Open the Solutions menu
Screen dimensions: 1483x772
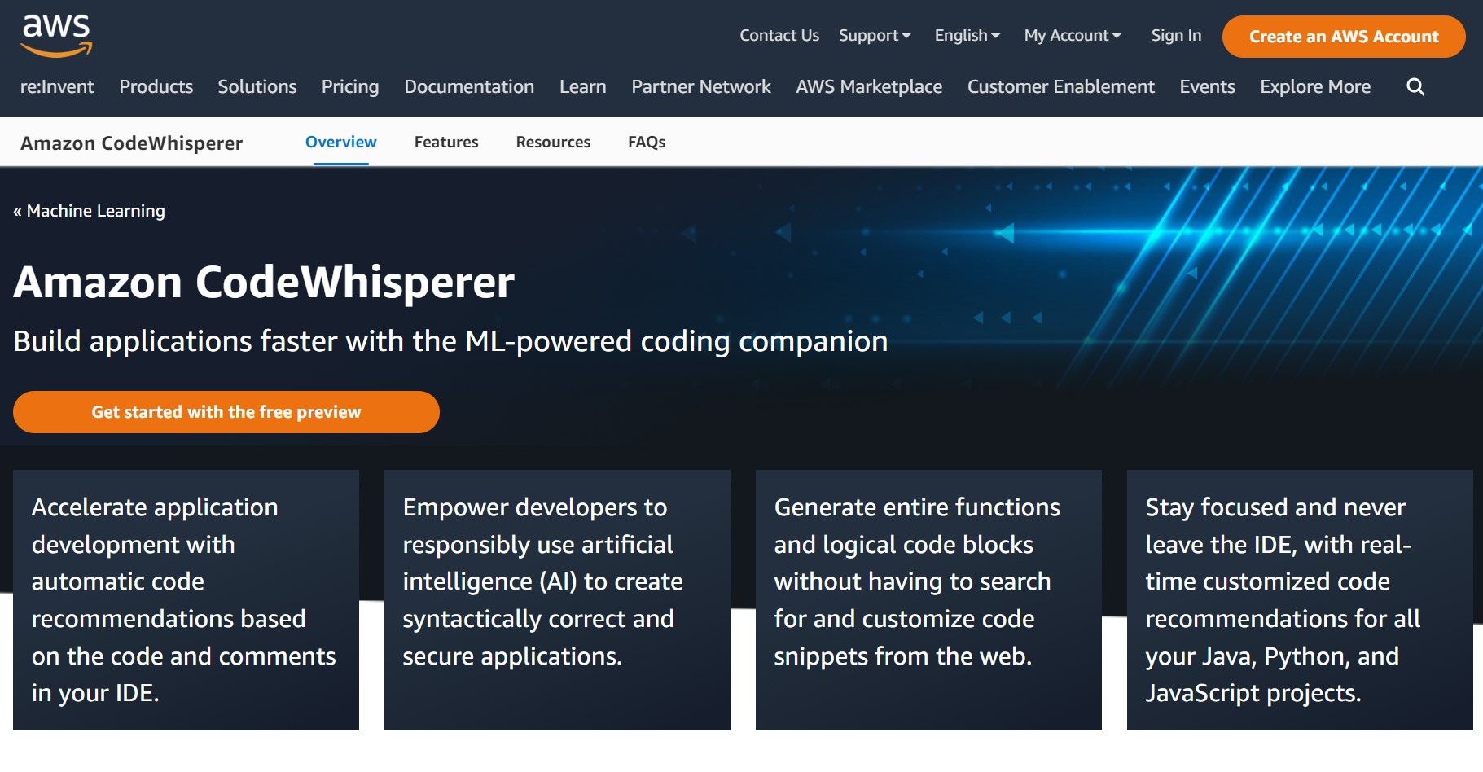coord(257,86)
